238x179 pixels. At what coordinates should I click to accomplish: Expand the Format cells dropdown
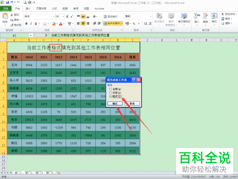point(214,25)
